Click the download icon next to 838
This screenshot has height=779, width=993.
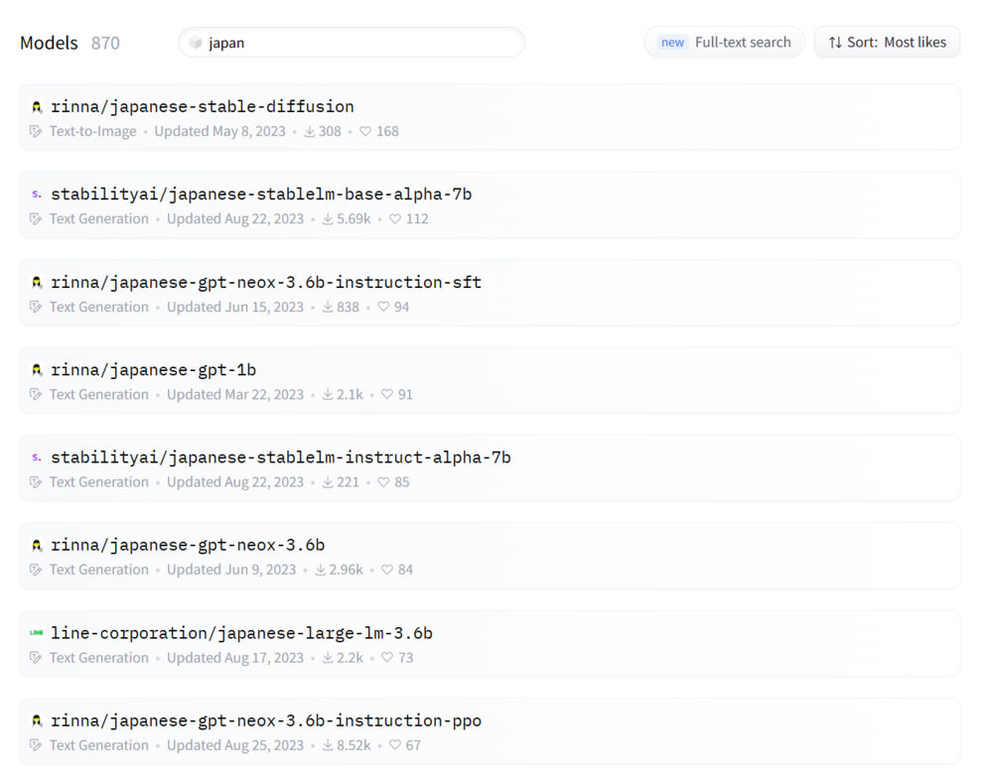[x=328, y=307]
